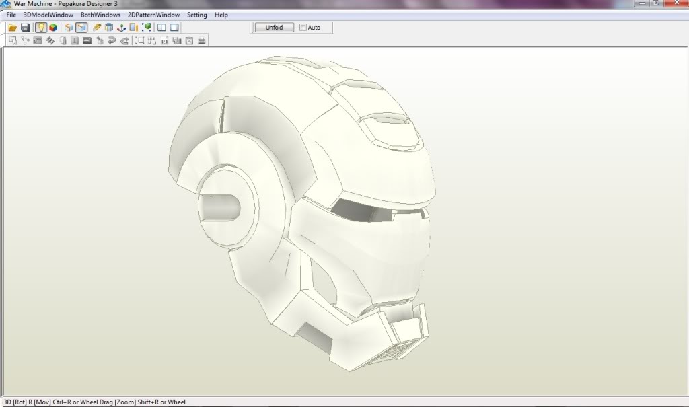
Task: Toggle the highlighted blue unfolded box icon
Action: 81,28
